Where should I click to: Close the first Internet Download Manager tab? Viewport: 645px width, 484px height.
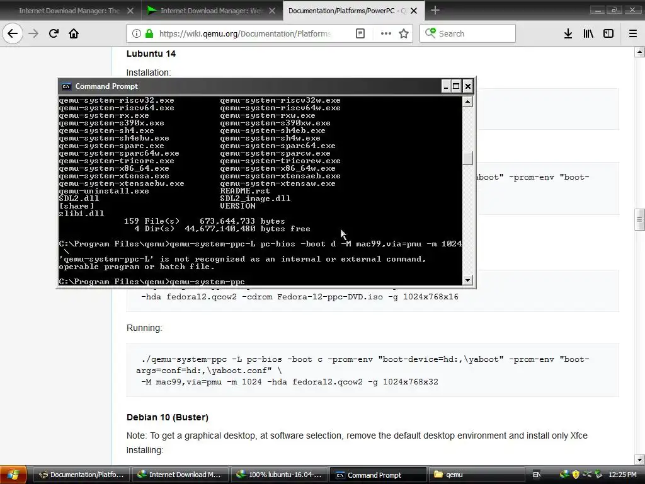(130, 11)
